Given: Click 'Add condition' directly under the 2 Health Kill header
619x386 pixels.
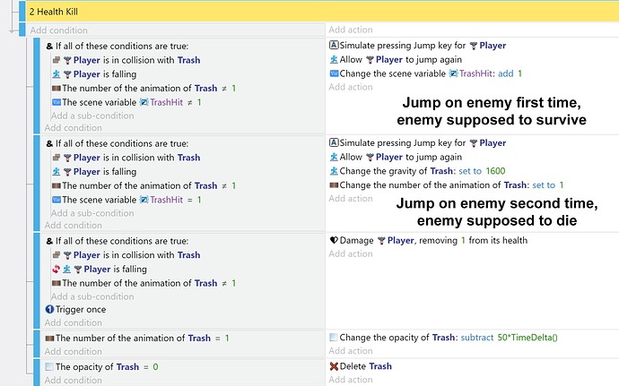Looking at the screenshot, I should [x=59, y=30].
